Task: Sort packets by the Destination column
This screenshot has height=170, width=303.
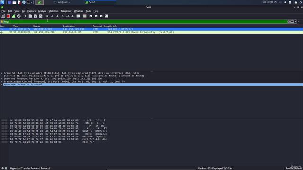Action: pyautogui.click(x=69, y=26)
